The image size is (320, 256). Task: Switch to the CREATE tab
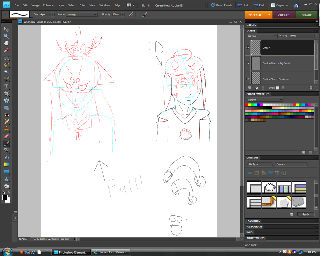coord(283,15)
